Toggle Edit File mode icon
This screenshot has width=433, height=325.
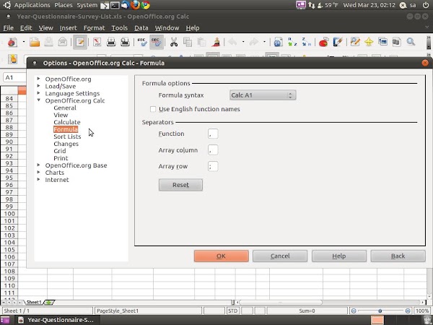(80, 43)
